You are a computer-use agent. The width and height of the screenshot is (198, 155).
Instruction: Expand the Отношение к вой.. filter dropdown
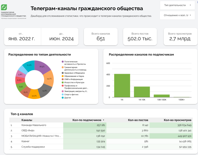[x=177, y=15]
